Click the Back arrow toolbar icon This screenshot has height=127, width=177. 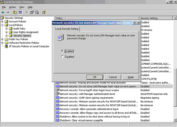3,12
